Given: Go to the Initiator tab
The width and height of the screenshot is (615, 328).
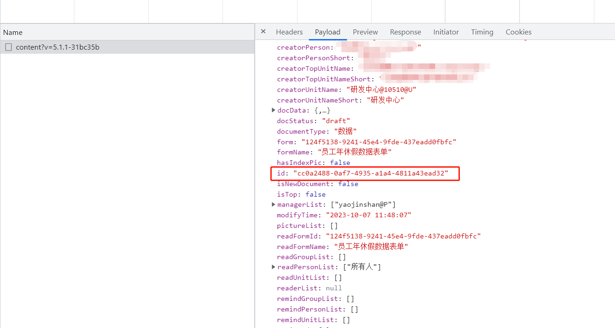Looking at the screenshot, I should click(446, 32).
